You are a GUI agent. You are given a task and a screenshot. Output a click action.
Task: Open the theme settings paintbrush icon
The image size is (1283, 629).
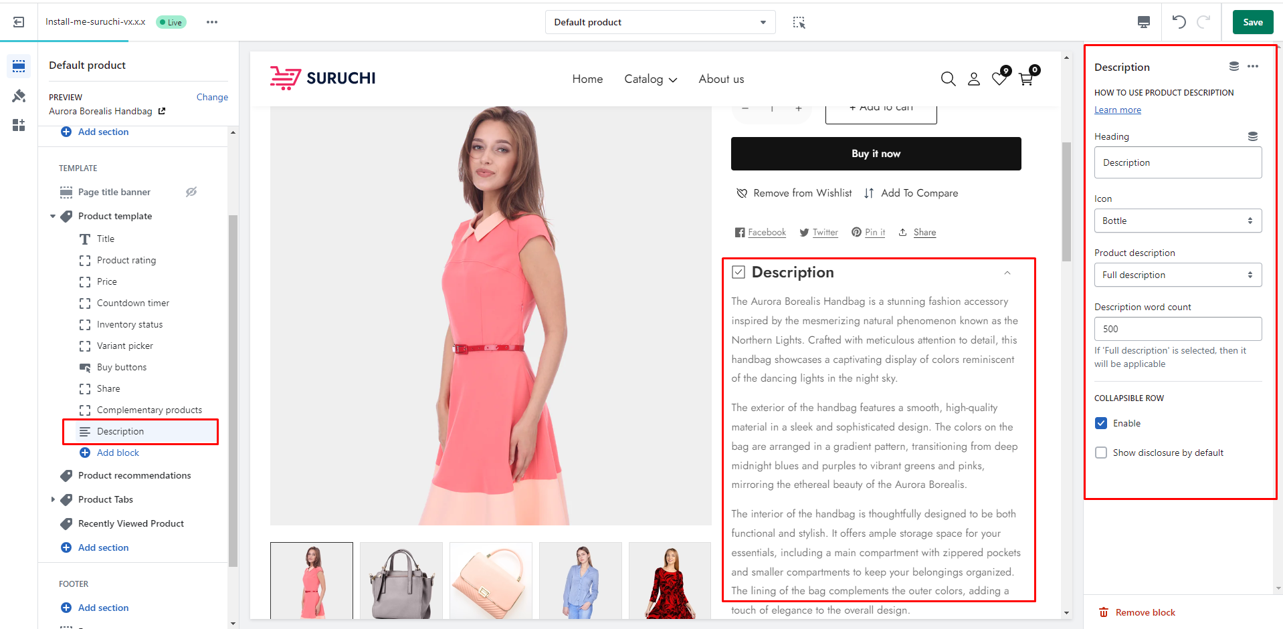pos(19,96)
